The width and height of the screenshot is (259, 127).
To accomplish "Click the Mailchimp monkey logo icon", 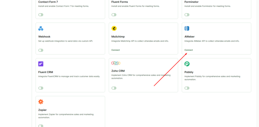I will coord(114,28).
